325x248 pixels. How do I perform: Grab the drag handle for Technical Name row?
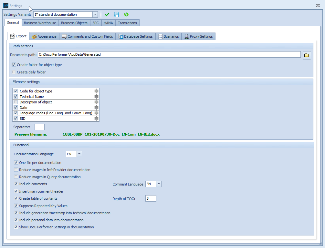[96, 97]
